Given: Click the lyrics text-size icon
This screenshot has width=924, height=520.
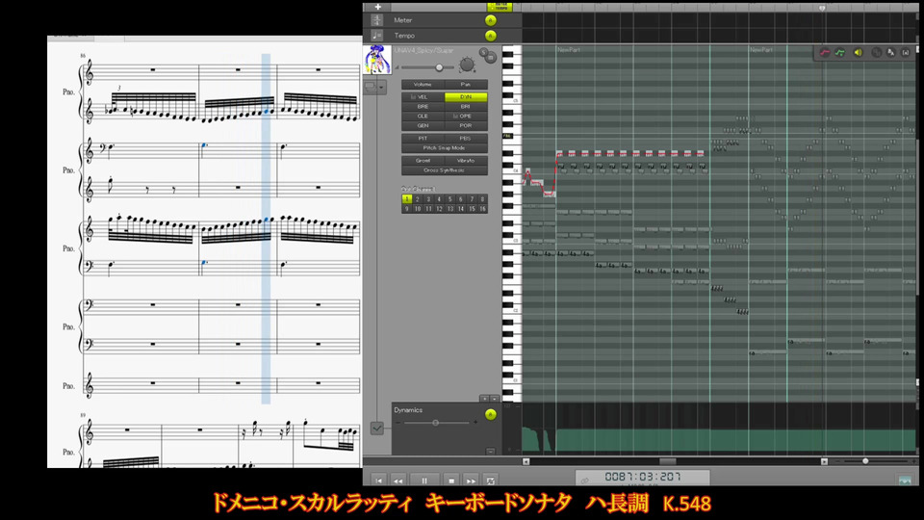Looking at the screenshot, I should click(x=891, y=53).
